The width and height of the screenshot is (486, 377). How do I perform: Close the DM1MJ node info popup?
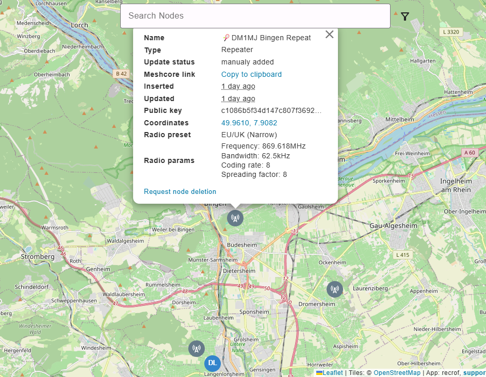coord(329,35)
